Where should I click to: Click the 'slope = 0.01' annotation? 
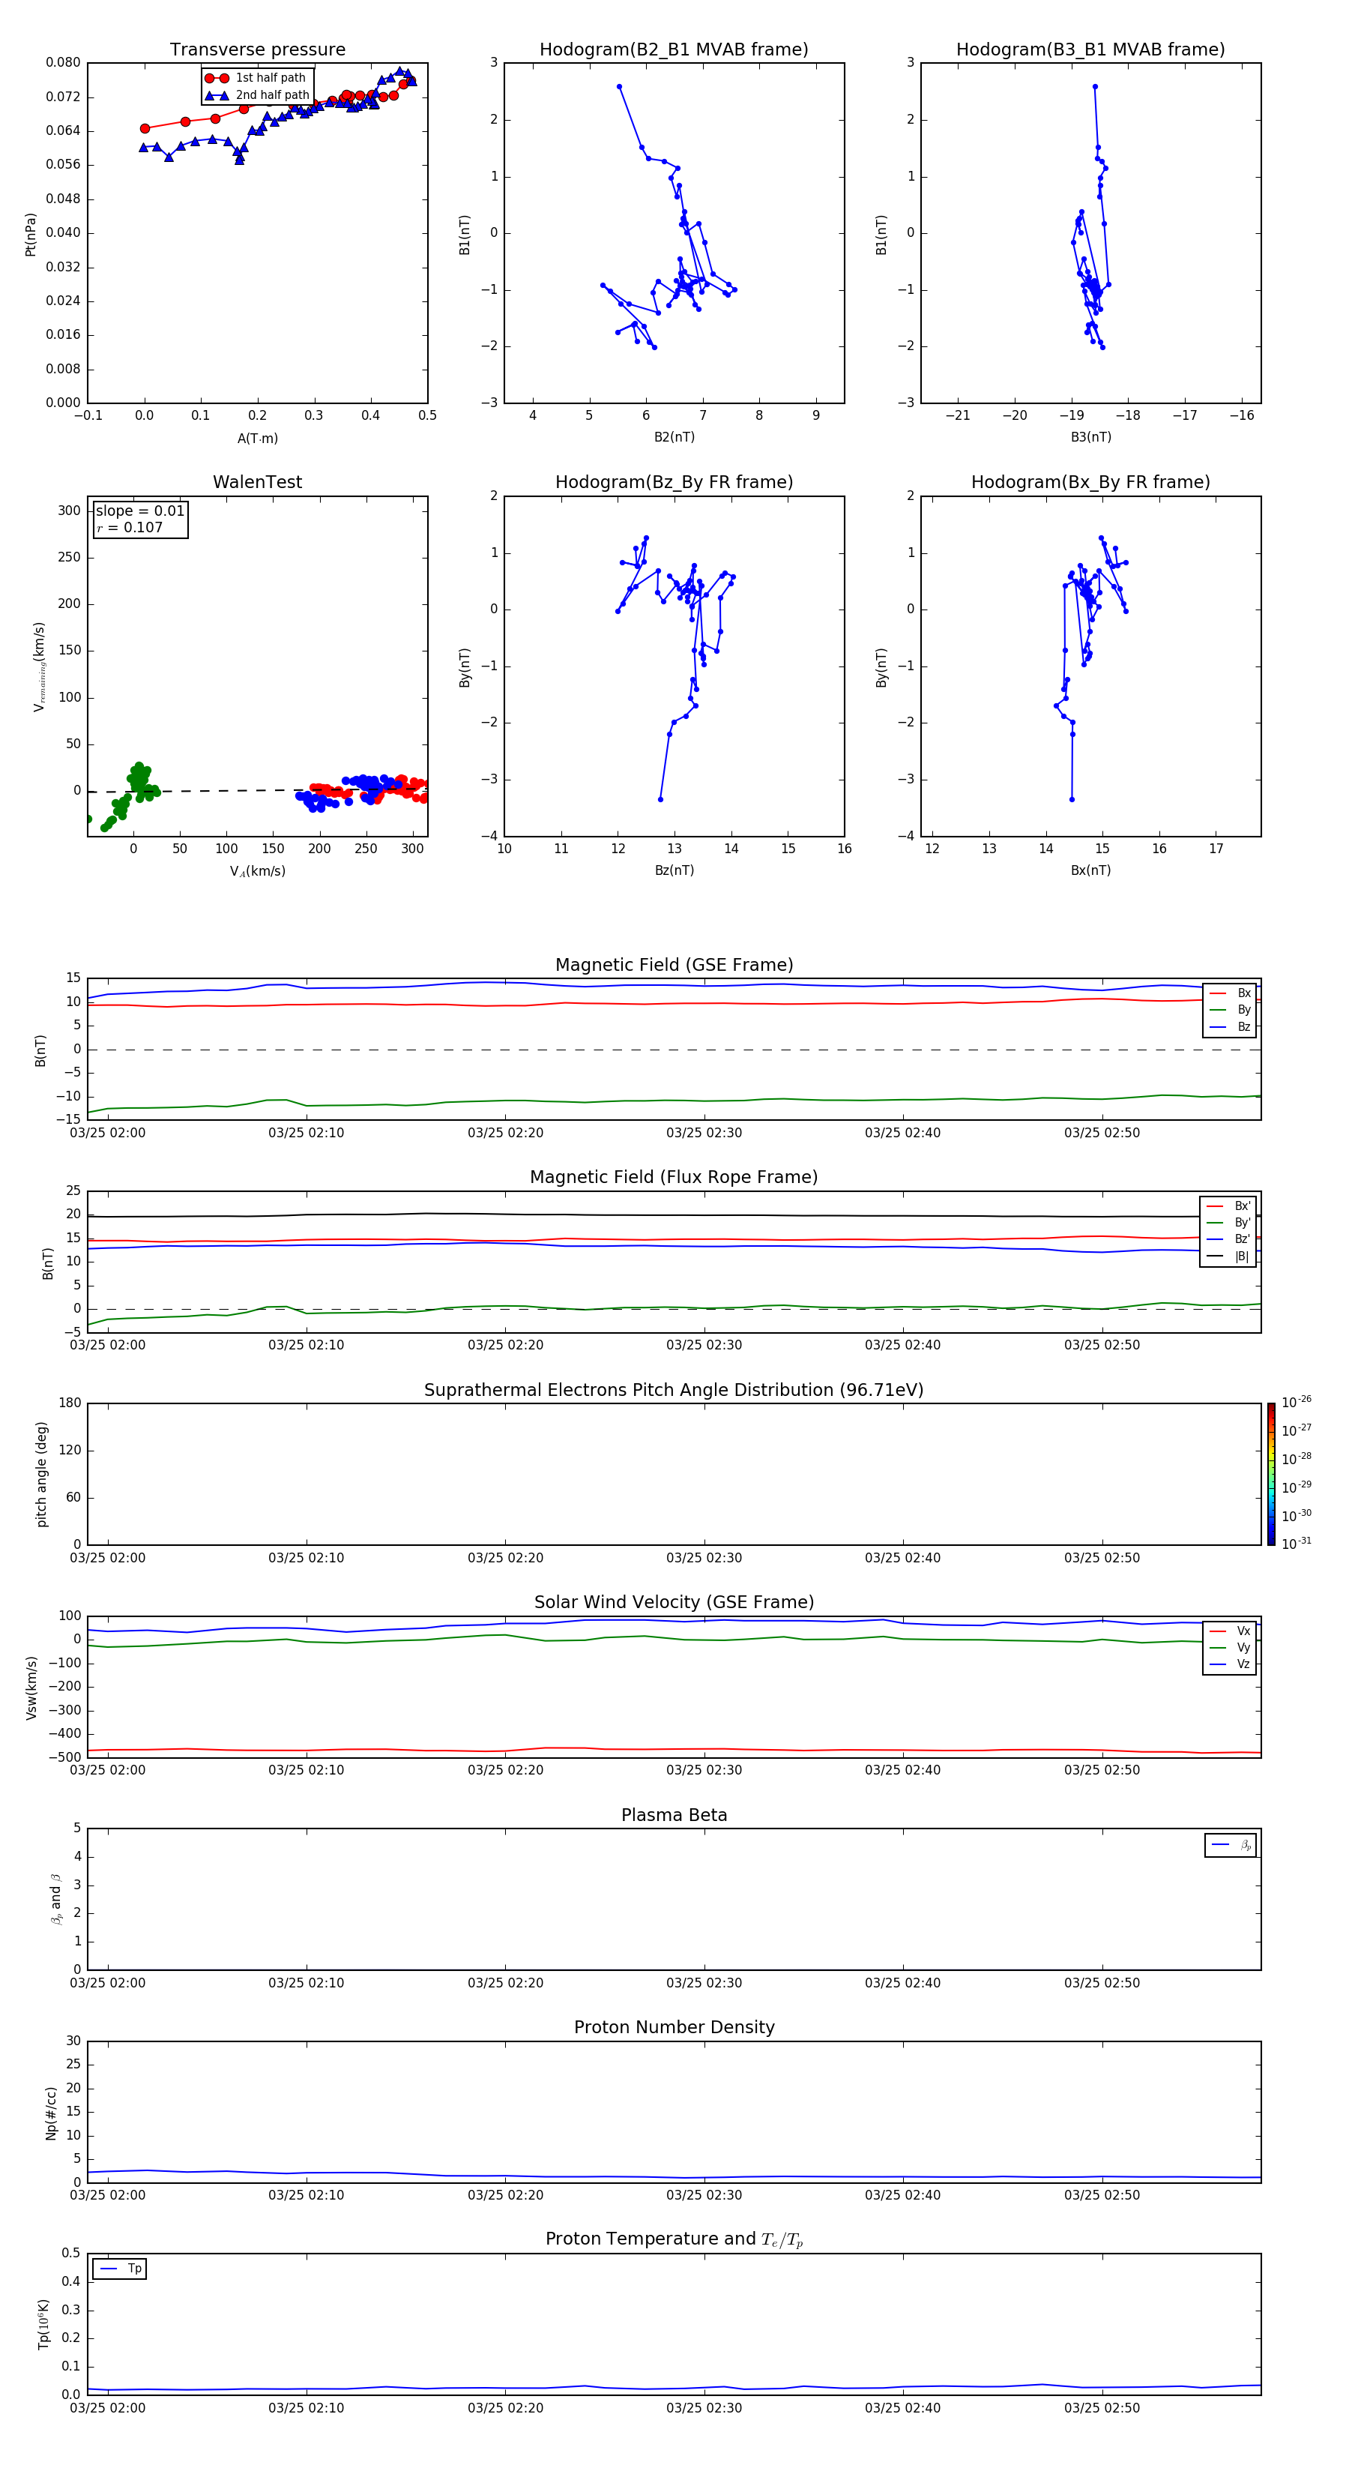[x=140, y=511]
